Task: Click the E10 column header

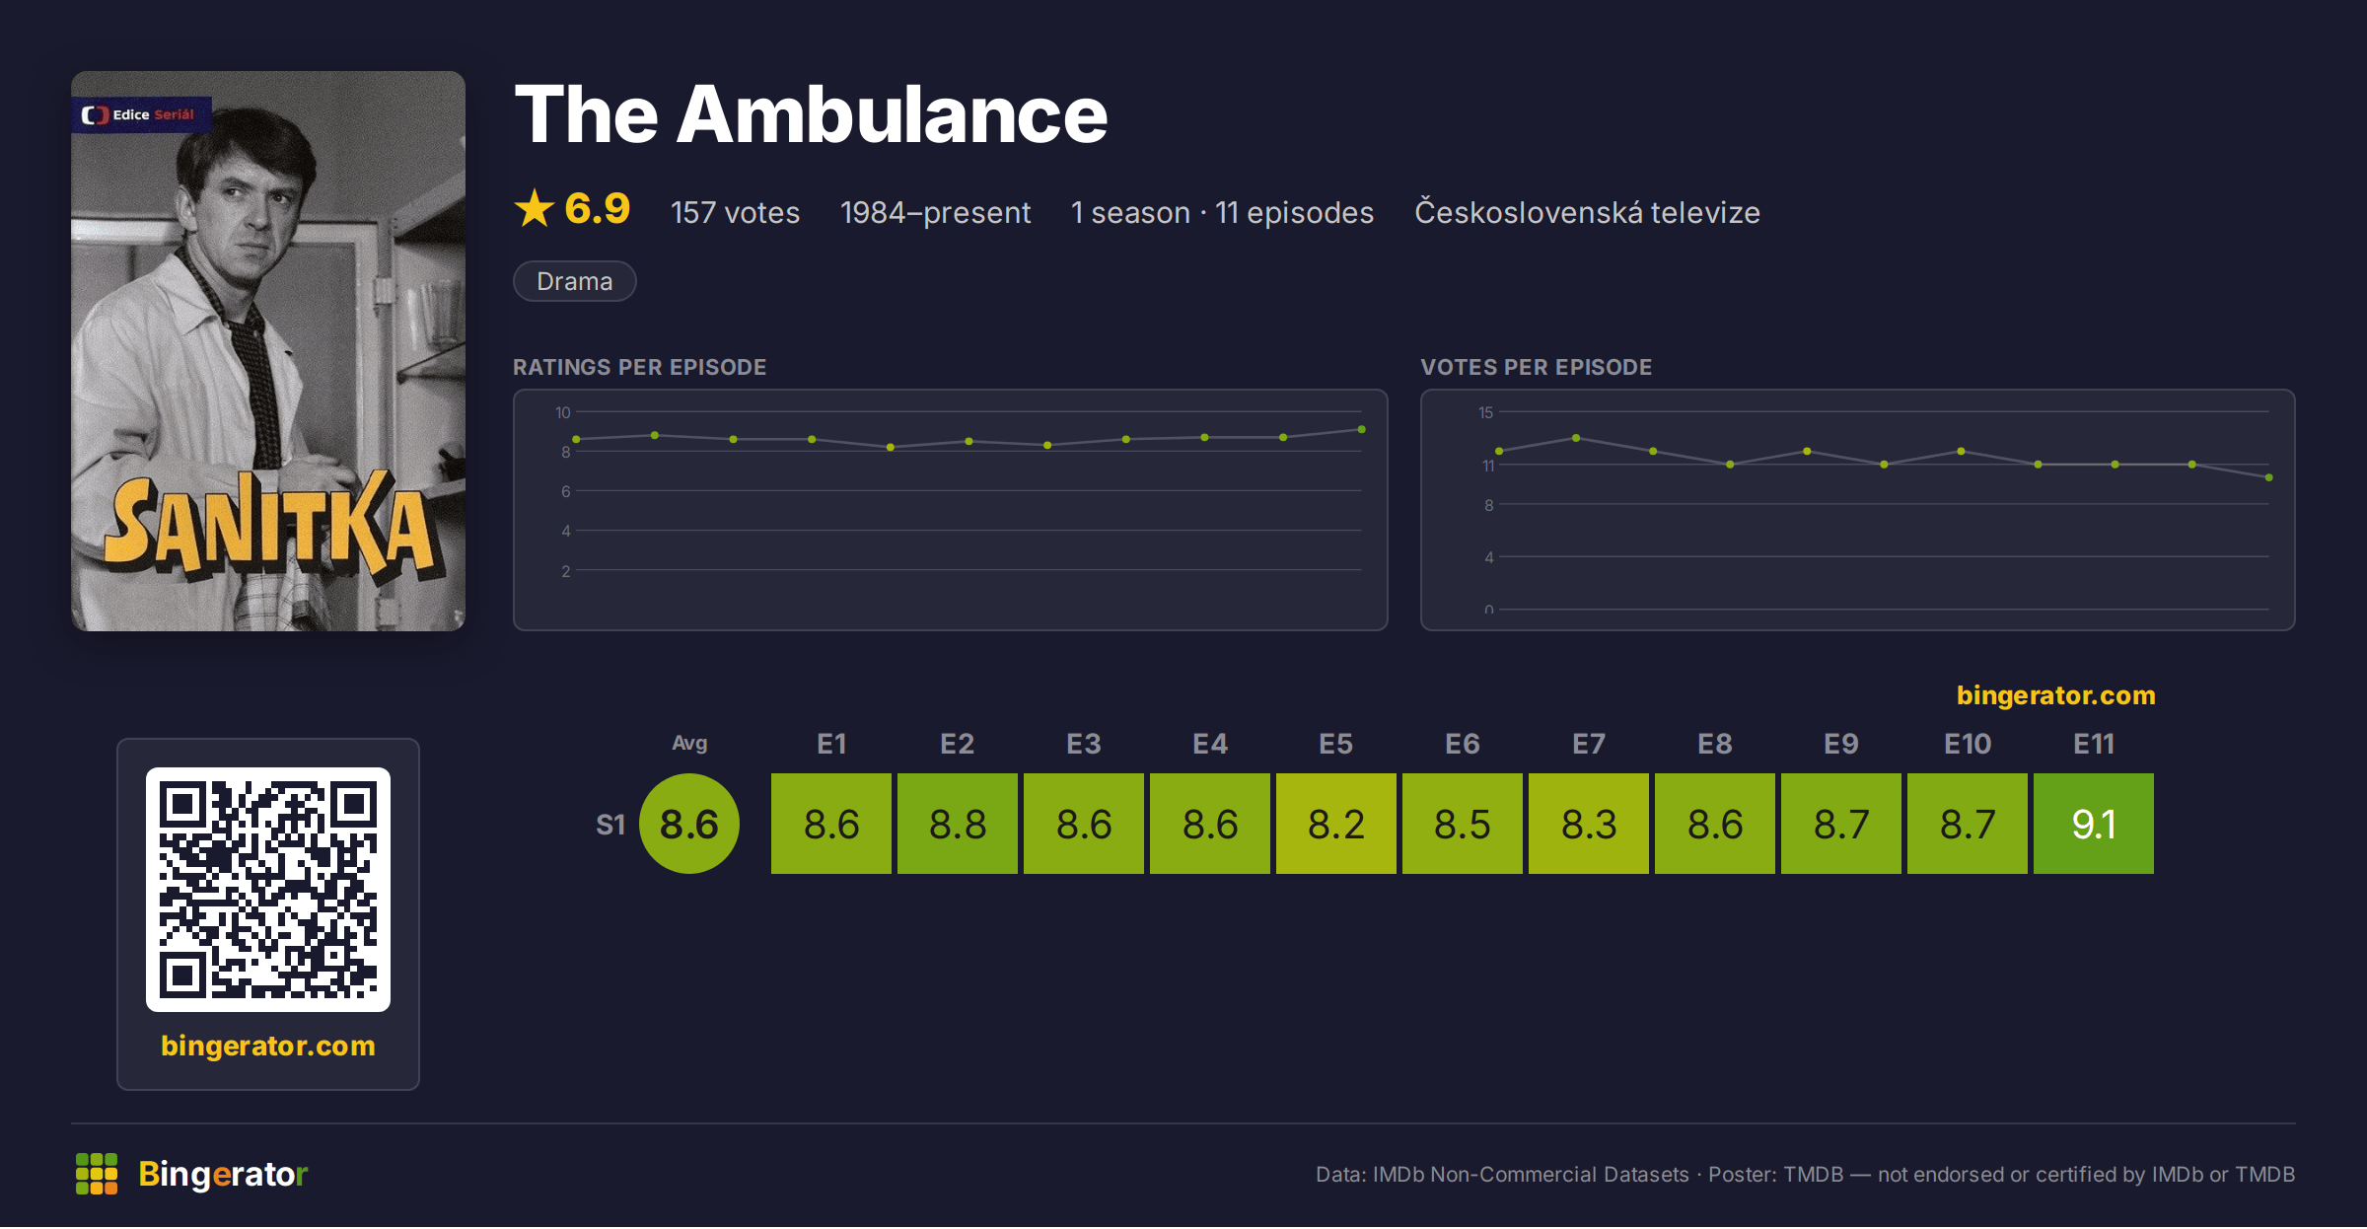Action: pyautogui.click(x=1968, y=744)
